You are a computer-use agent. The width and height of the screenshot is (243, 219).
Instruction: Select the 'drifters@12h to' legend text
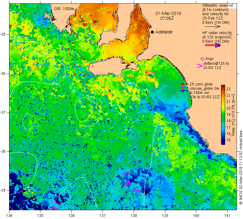(x=216, y=64)
